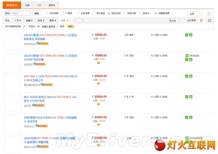Open seller fengke117 shop link
The height and width of the screenshot is (154, 218).
point(29,126)
